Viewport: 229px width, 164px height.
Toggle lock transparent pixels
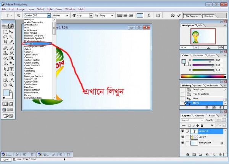[x=189, y=126]
